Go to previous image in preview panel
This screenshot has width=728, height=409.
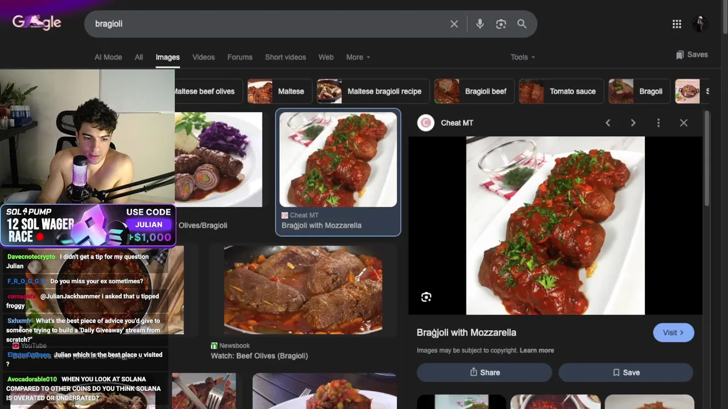pyautogui.click(x=608, y=123)
